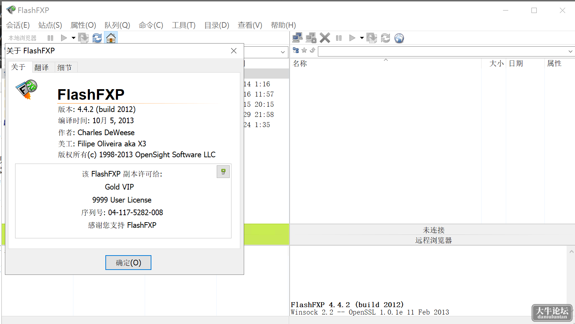
Task: Open the arrow dropdown beside the remote play icon
Action: coord(362,38)
